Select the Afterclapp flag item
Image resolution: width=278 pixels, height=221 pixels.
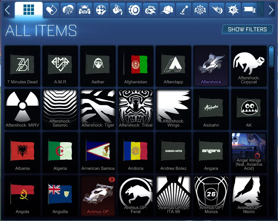tap(173, 66)
